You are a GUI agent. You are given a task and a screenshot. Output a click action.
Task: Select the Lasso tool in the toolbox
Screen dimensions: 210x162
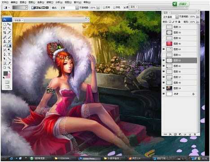pos(5,28)
